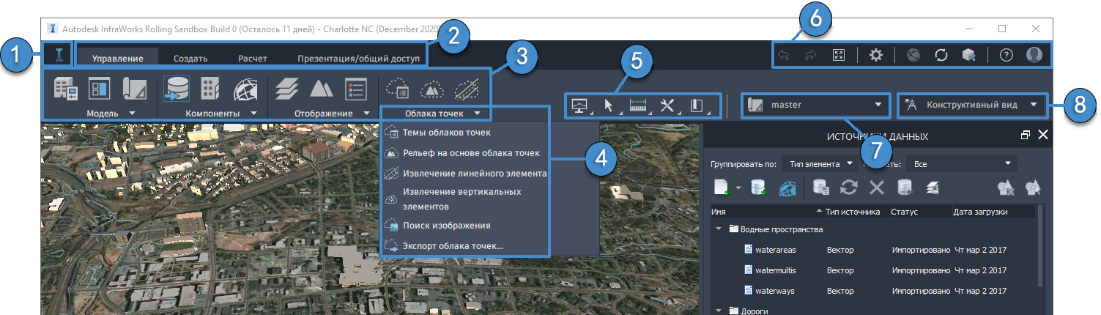Click the circular sync arrows icon in the top bar
This screenshot has width=1101, height=315.
pyautogui.click(x=941, y=55)
